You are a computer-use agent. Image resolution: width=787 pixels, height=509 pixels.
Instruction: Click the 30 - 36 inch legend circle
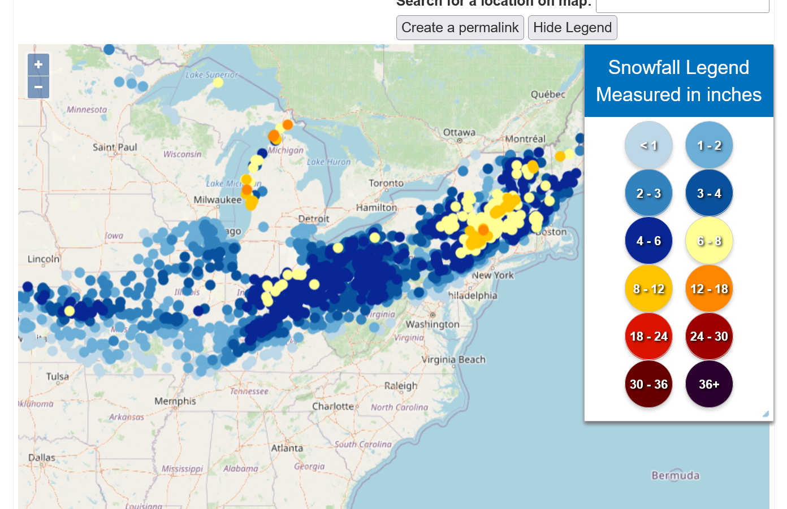tap(648, 384)
